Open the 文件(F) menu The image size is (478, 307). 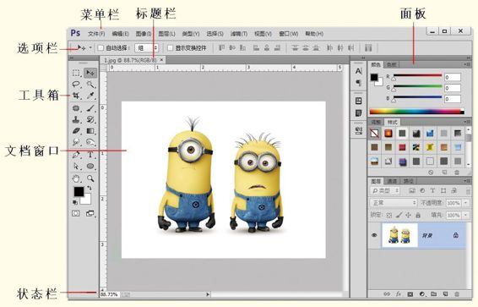point(96,34)
